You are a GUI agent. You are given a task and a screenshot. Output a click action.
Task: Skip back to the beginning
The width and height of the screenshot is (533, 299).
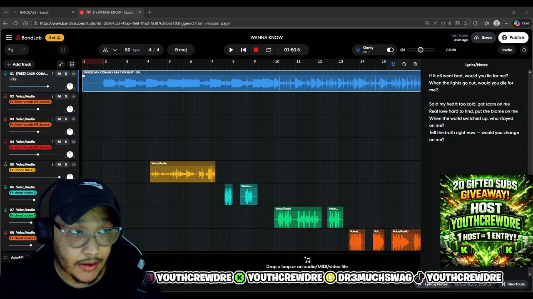click(x=244, y=50)
